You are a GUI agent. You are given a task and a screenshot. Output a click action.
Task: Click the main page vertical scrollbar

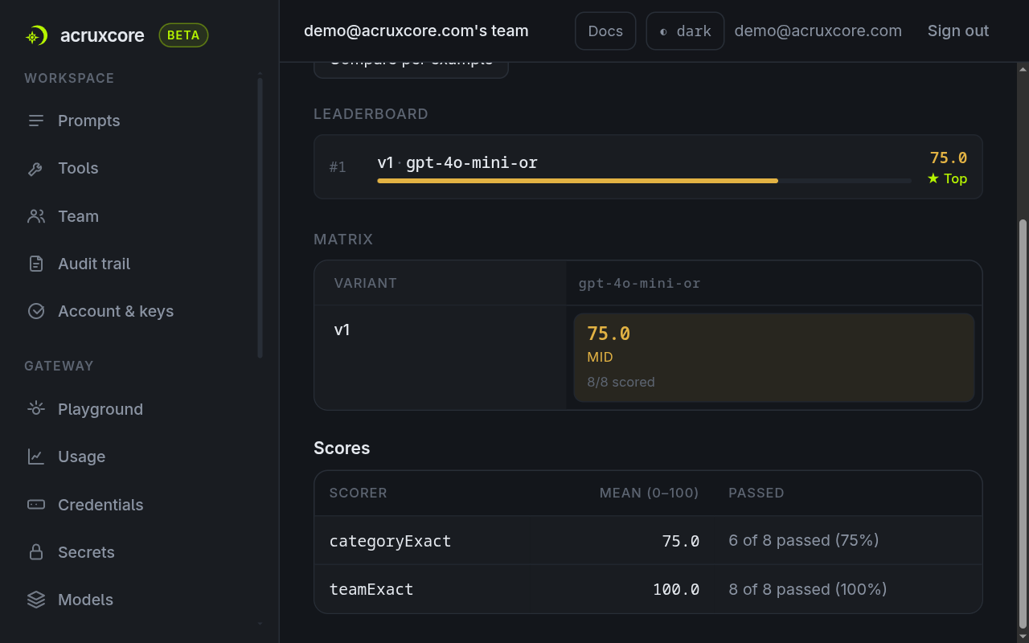(1023, 424)
